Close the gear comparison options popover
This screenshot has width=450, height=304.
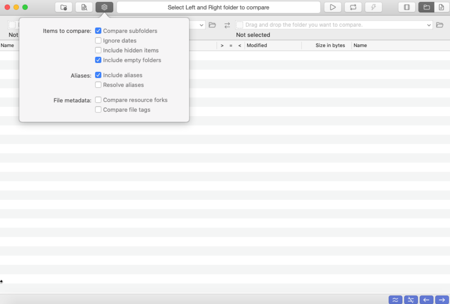click(x=104, y=7)
